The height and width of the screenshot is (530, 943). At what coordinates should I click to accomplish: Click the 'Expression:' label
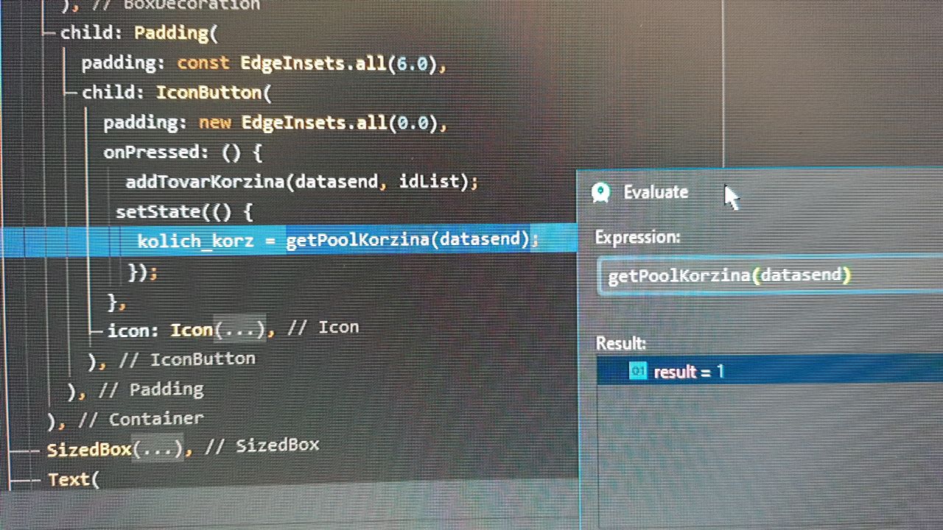point(637,237)
